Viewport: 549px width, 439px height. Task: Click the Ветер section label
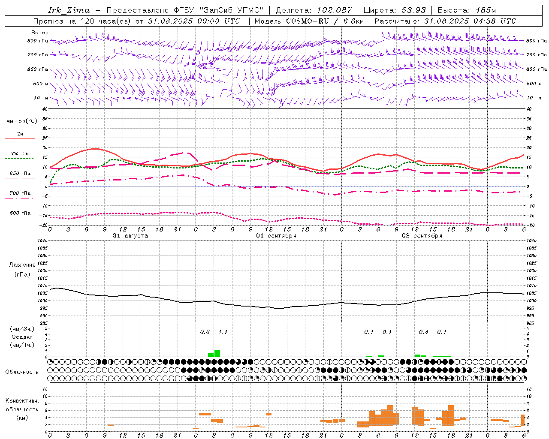(40, 33)
